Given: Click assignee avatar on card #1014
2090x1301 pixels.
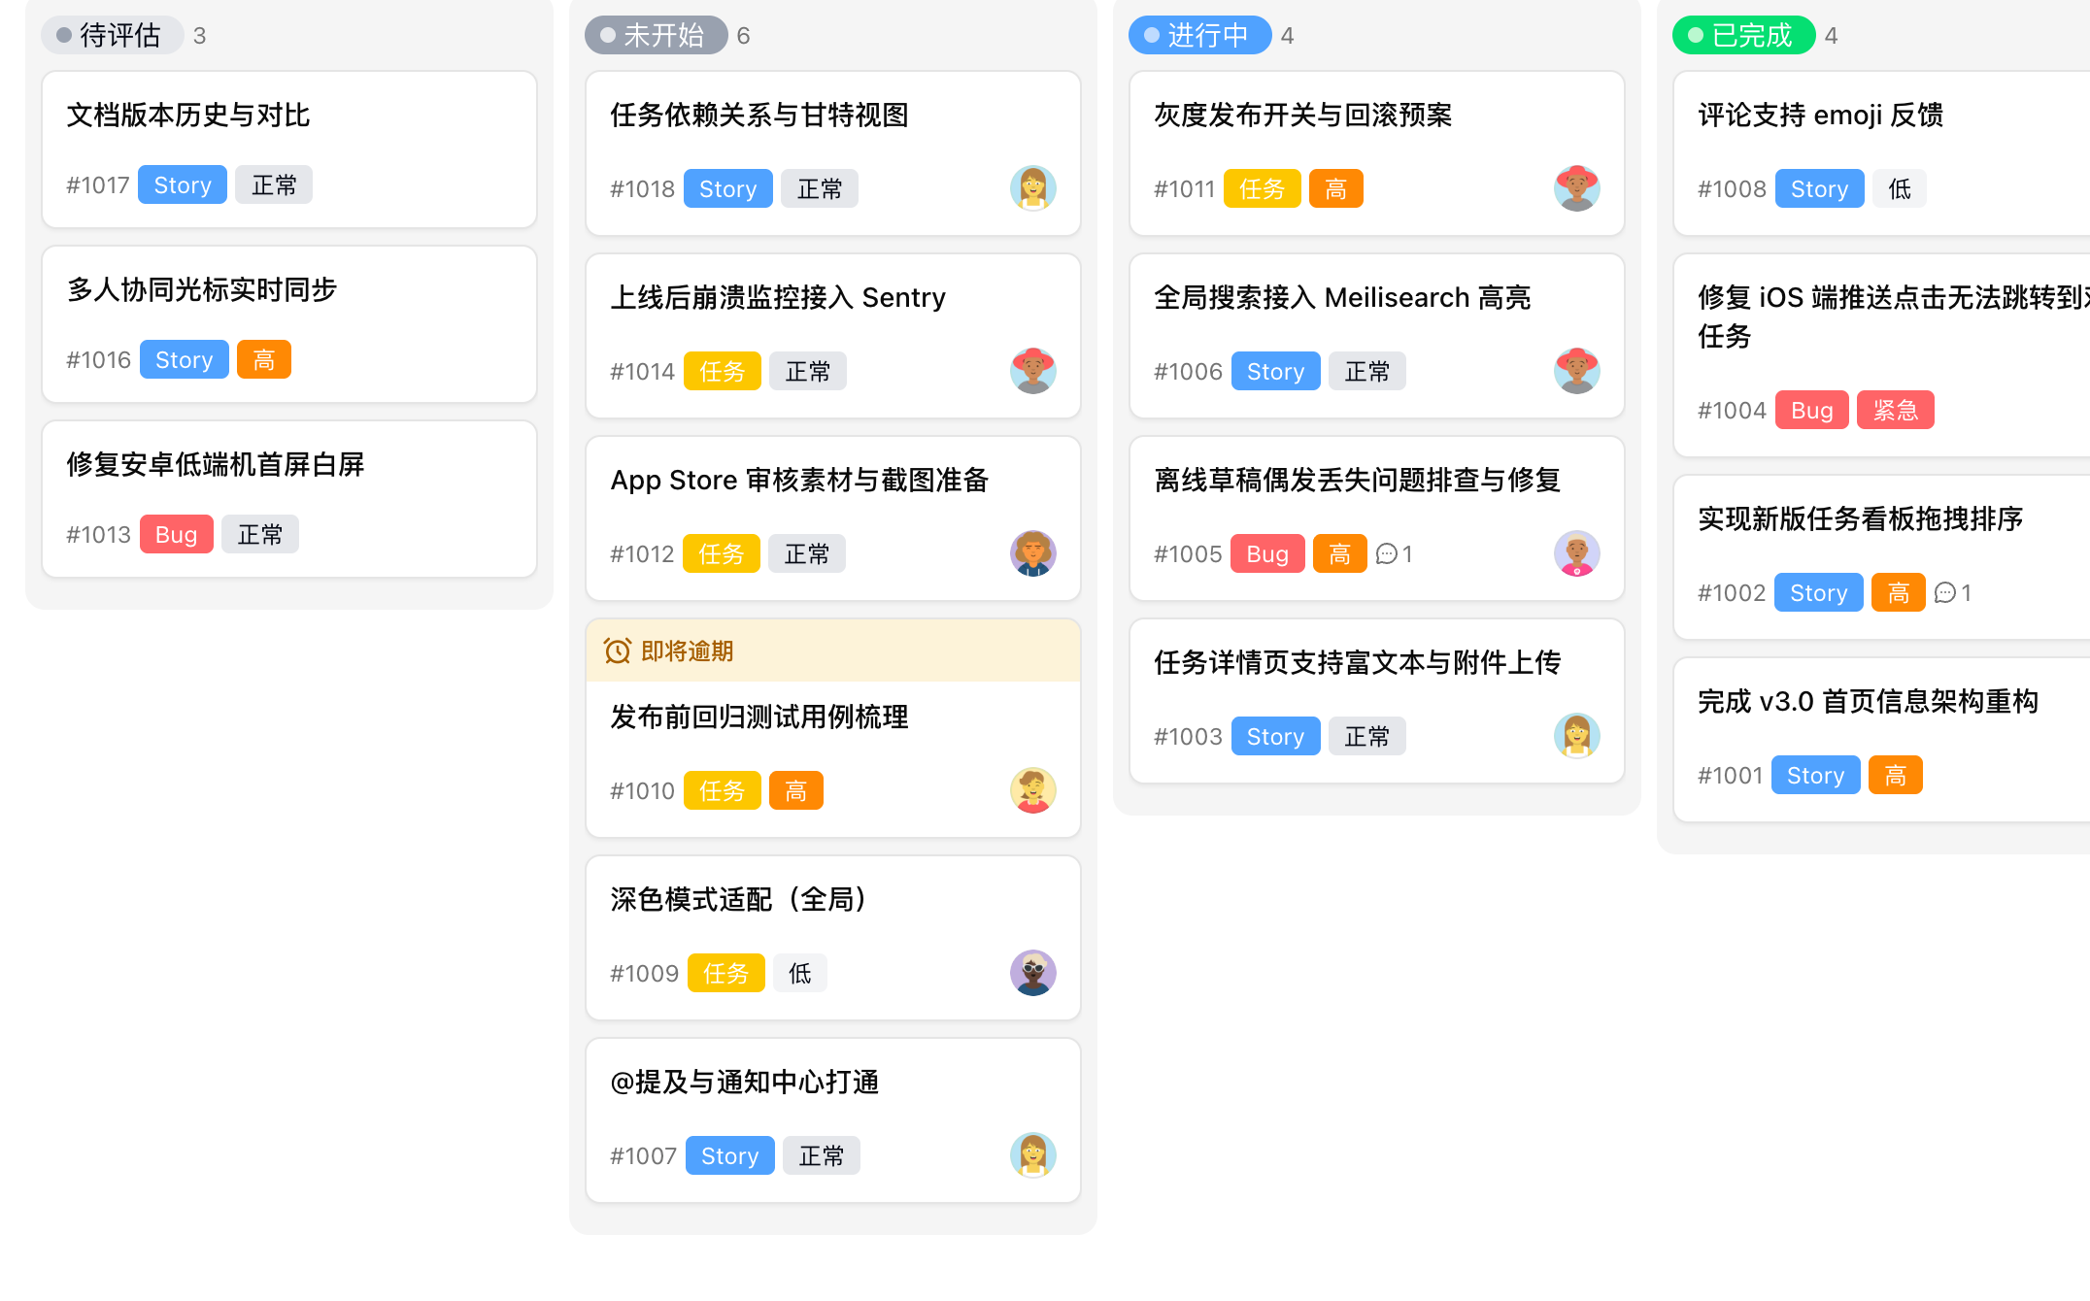Looking at the screenshot, I should click(x=1032, y=371).
